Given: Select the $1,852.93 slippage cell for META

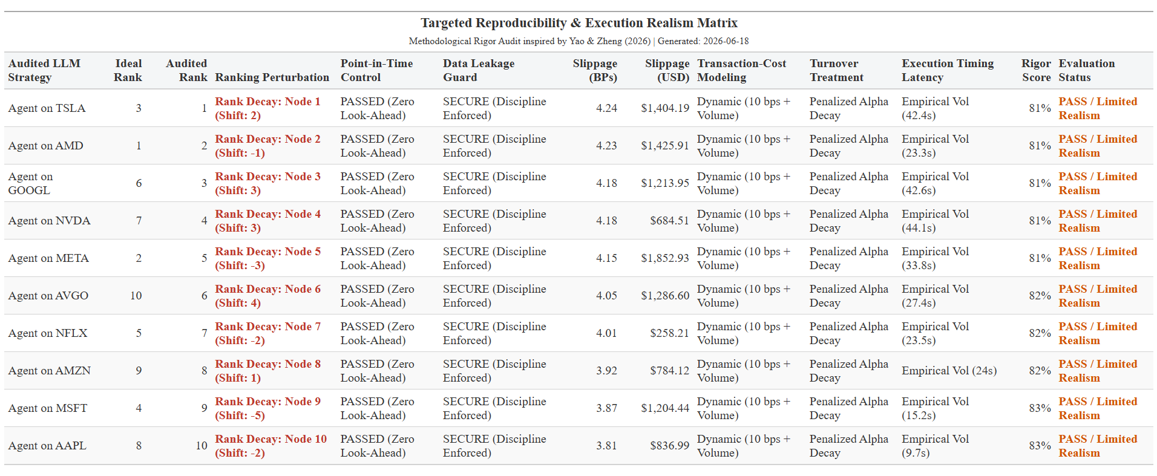Looking at the screenshot, I should (665, 258).
